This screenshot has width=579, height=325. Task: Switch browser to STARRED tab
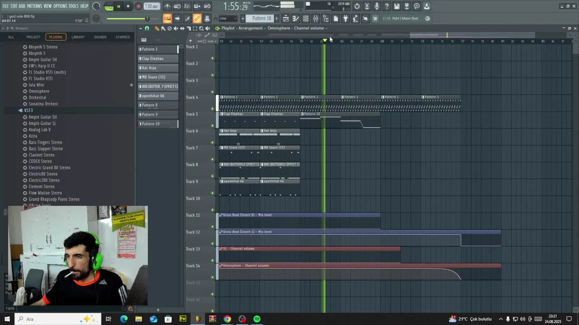[123, 37]
